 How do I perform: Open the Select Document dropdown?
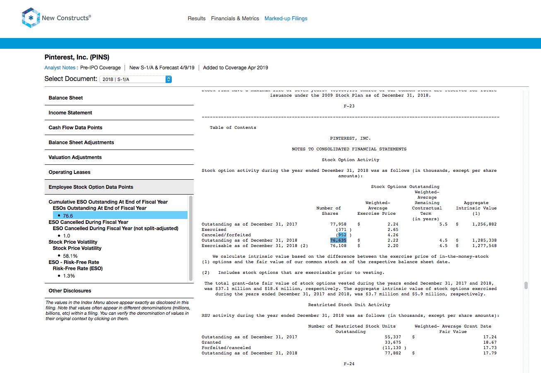[x=136, y=79]
